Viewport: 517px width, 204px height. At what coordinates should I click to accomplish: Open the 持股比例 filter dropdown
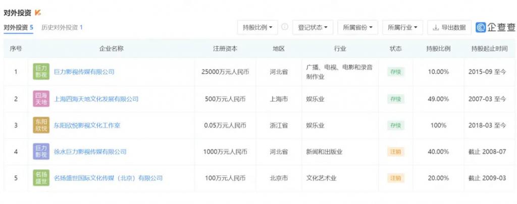click(x=257, y=27)
